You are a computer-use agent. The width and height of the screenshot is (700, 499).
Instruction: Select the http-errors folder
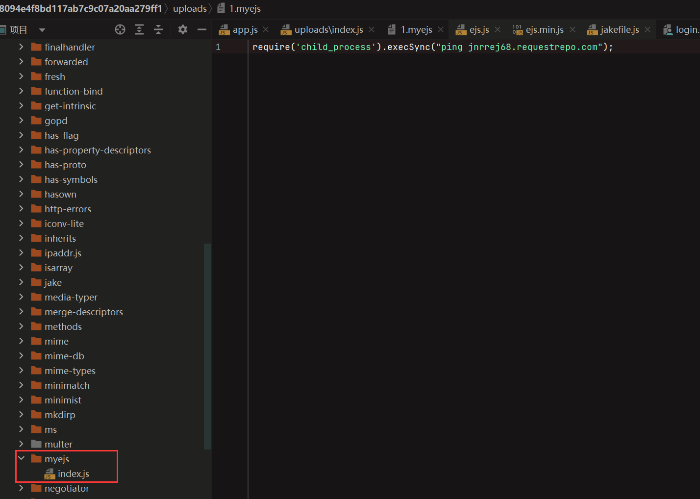tap(68, 209)
